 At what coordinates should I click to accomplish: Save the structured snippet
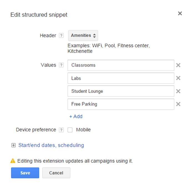tap(25, 173)
